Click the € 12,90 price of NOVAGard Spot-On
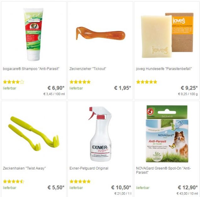 click(x=188, y=188)
